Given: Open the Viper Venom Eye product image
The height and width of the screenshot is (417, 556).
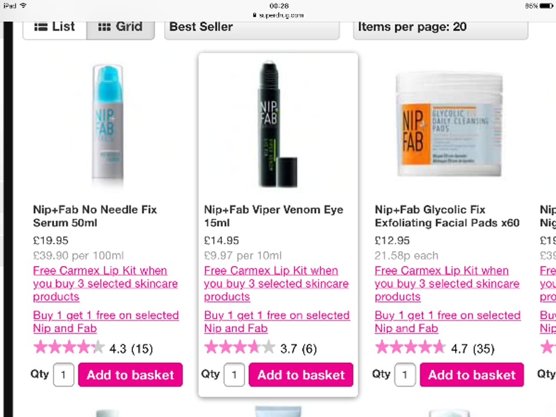Looking at the screenshot, I should coord(277,124).
